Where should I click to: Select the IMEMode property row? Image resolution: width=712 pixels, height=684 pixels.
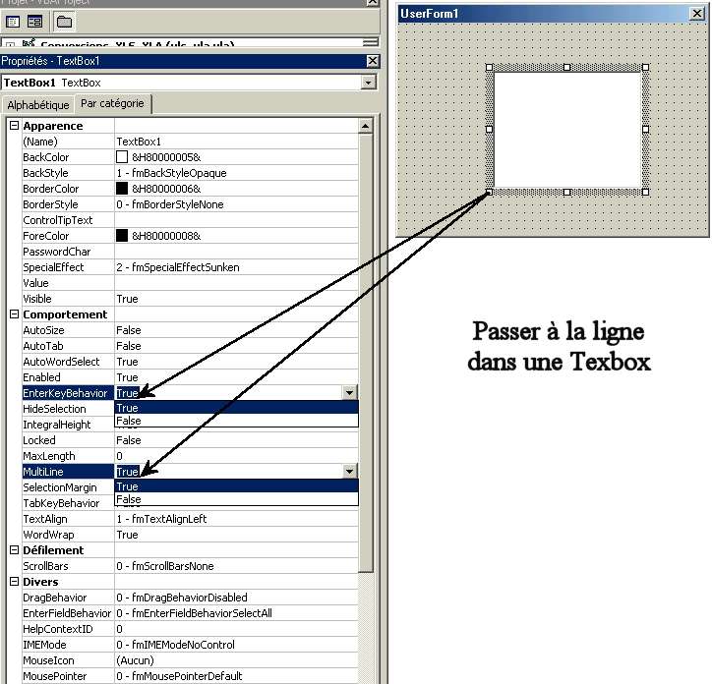pyautogui.click(x=190, y=645)
